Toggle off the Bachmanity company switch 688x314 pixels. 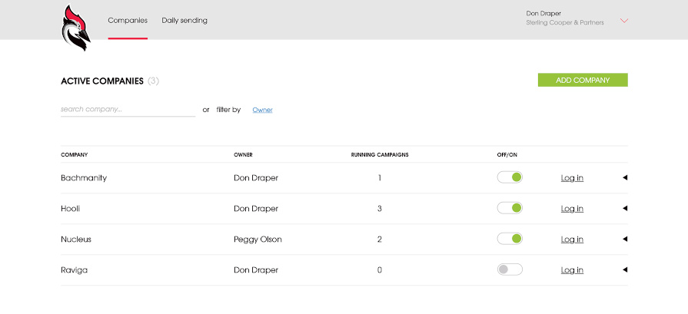pos(510,177)
